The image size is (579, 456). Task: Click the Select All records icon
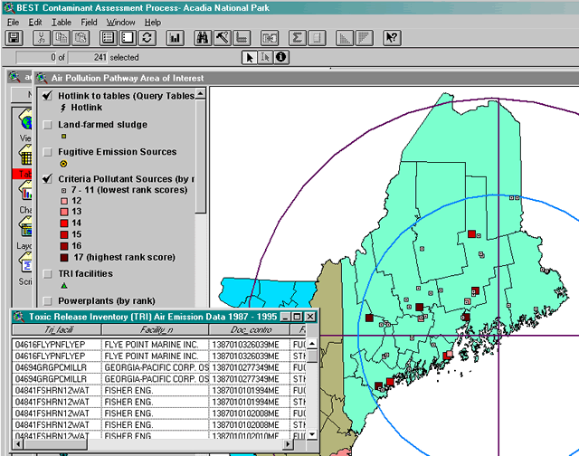tap(109, 38)
